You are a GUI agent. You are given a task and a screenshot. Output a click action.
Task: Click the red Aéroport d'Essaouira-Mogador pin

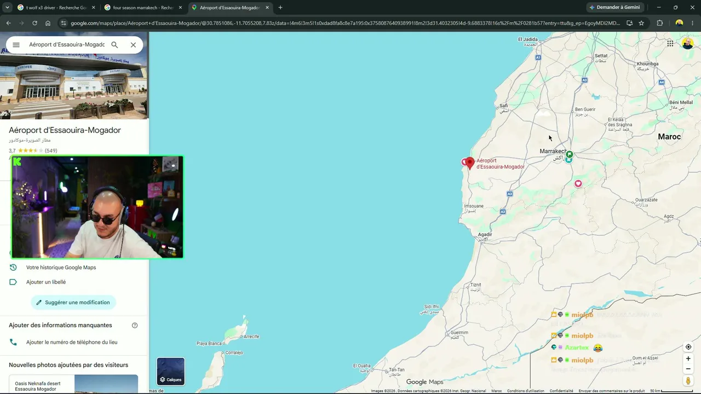coord(470,163)
